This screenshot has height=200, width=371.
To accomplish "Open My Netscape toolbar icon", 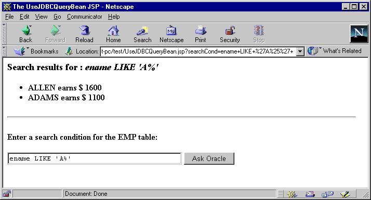I will pyautogui.click(x=171, y=34).
